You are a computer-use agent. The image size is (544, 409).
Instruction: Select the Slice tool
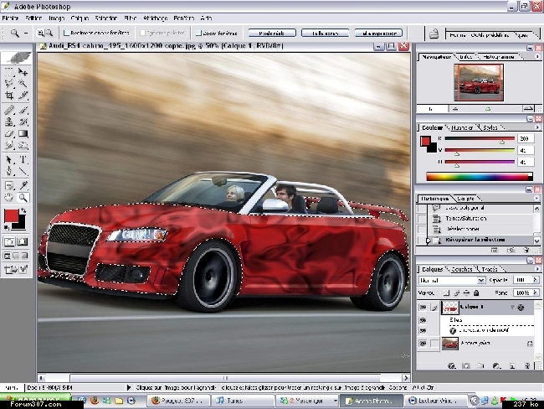point(23,96)
